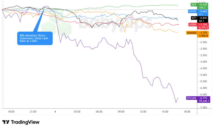Click the -3.00% price scale label
The image size is (214, 129).
coord(203,49)
